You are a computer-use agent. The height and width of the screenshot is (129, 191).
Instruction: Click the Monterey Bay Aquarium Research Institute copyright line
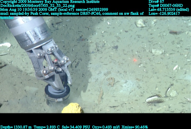pyautogui.click(x=50, y=2)
